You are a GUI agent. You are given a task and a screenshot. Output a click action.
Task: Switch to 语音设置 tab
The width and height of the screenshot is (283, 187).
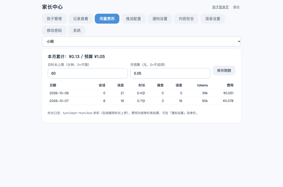point(213,19)
